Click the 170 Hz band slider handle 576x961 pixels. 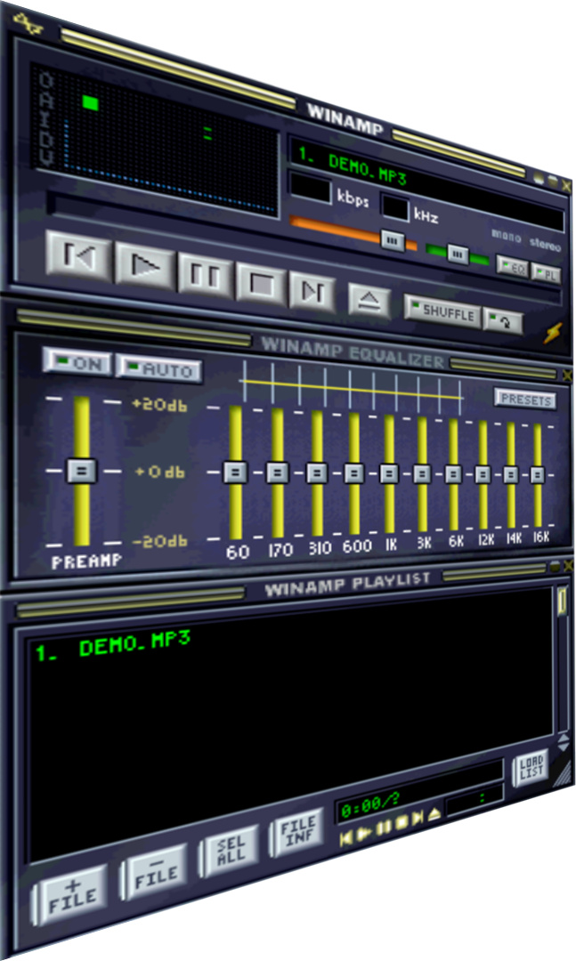(x=277, y=472)
